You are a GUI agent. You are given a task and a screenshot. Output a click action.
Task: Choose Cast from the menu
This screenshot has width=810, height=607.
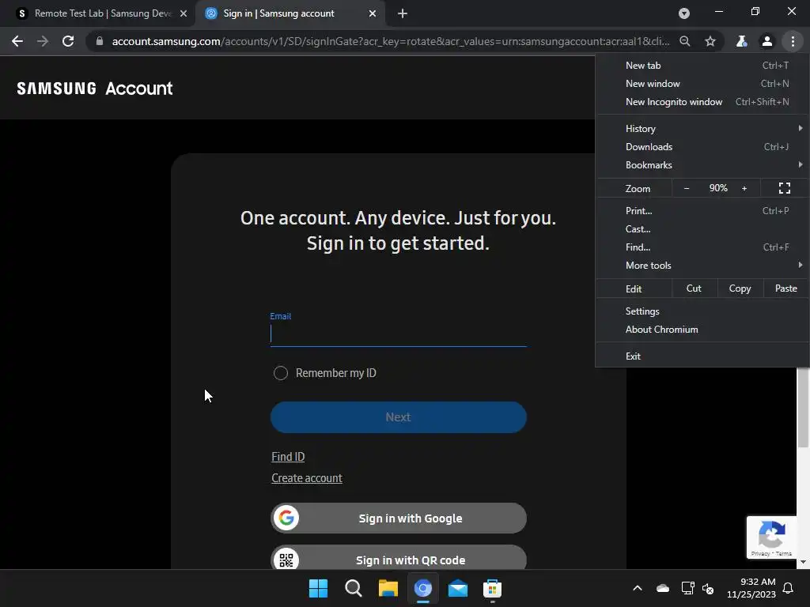pyautogui.click(x=702, y=228)
